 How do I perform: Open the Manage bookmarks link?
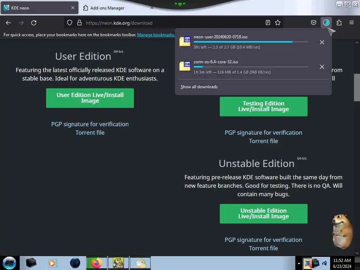coord(156,35)
